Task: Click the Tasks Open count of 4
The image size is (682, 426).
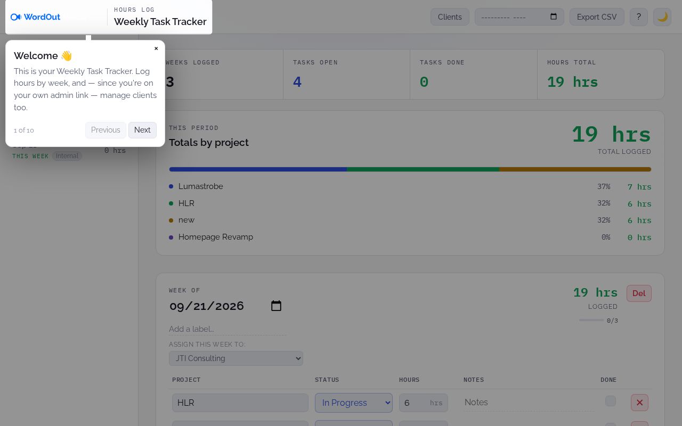Action: [297, 82]
